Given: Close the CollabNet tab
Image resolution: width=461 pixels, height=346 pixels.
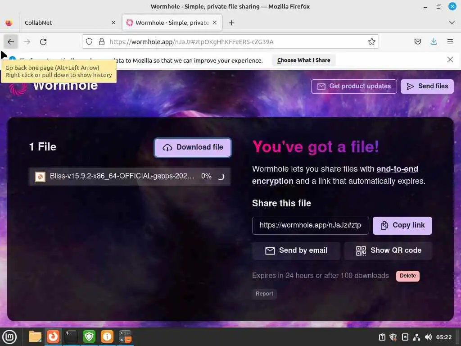Looking at the screenshot, I should tap(113, 23).
